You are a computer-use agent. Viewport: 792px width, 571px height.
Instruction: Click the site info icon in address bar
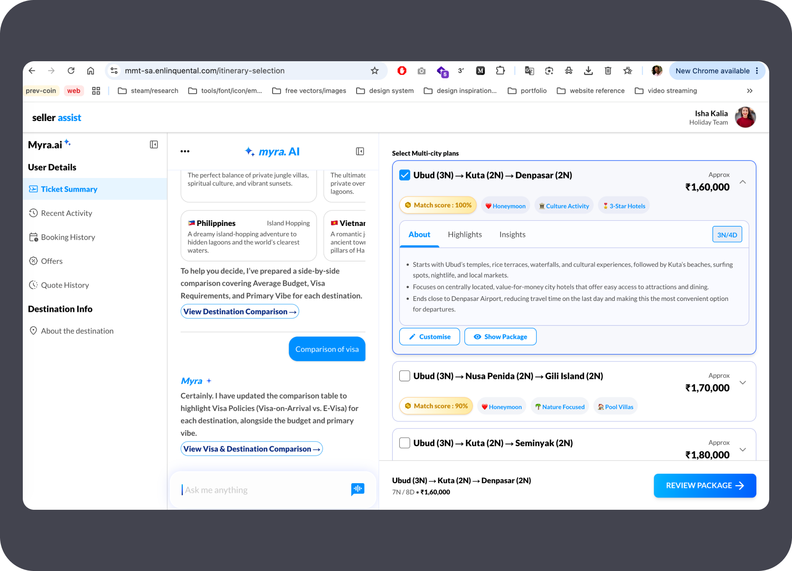click(x=114, y=71)
